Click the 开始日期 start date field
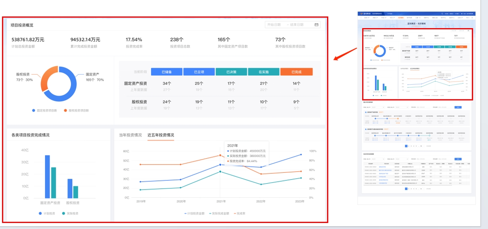This screenshot has height=229, width=488. click(273, 25)
